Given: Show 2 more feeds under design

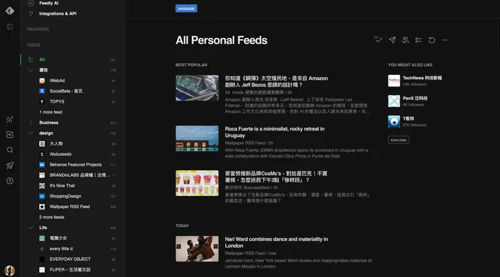Looking at the screenshot, I should tap(51, 217).
